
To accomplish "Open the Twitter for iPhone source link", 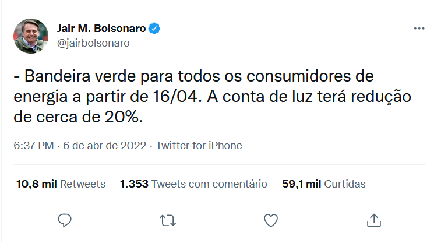I will [199, 146].
